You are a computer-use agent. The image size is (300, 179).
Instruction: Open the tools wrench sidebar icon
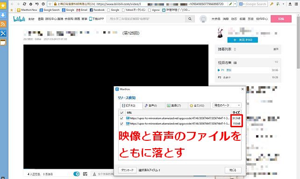click(x=3, y=33)
